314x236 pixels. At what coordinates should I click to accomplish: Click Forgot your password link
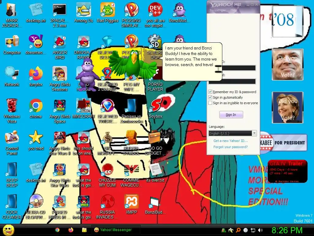click(231, 147)
